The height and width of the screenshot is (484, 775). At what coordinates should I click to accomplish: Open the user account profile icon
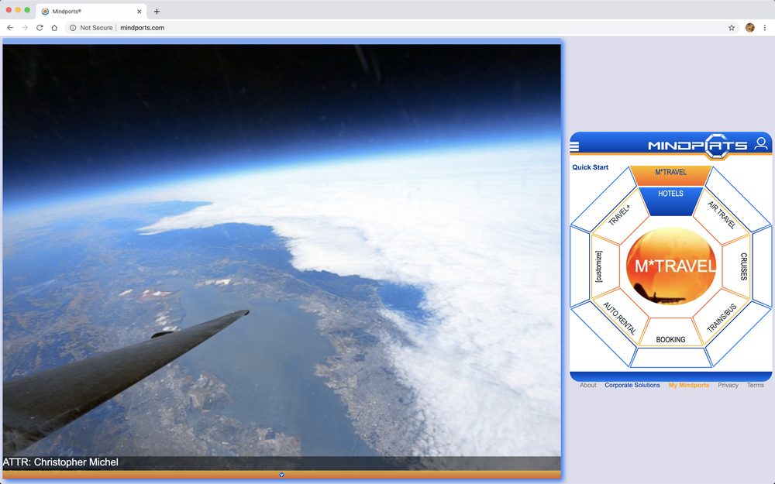coord(761,144)
